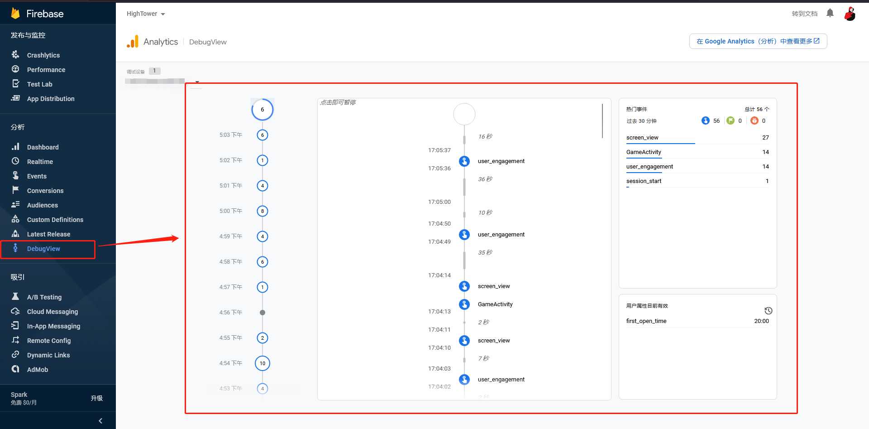Open the user account avatar
The width and height of the screenshot is (869, 429).
pyautogui.click(x=850, y=14)
